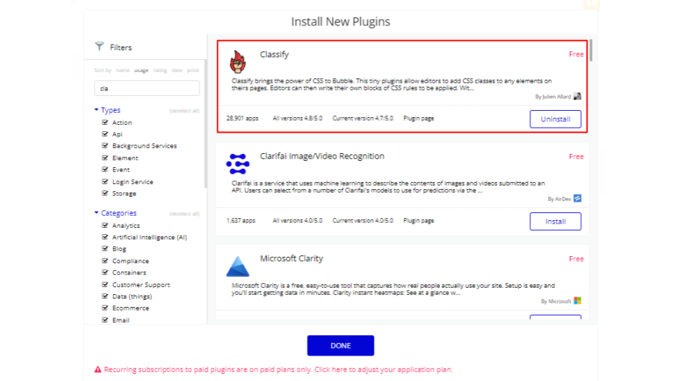Sort plugins by rating
Image resolution: width=677 pixels, height=381 pixels.
pyautogui.click(x=160, y=70)
